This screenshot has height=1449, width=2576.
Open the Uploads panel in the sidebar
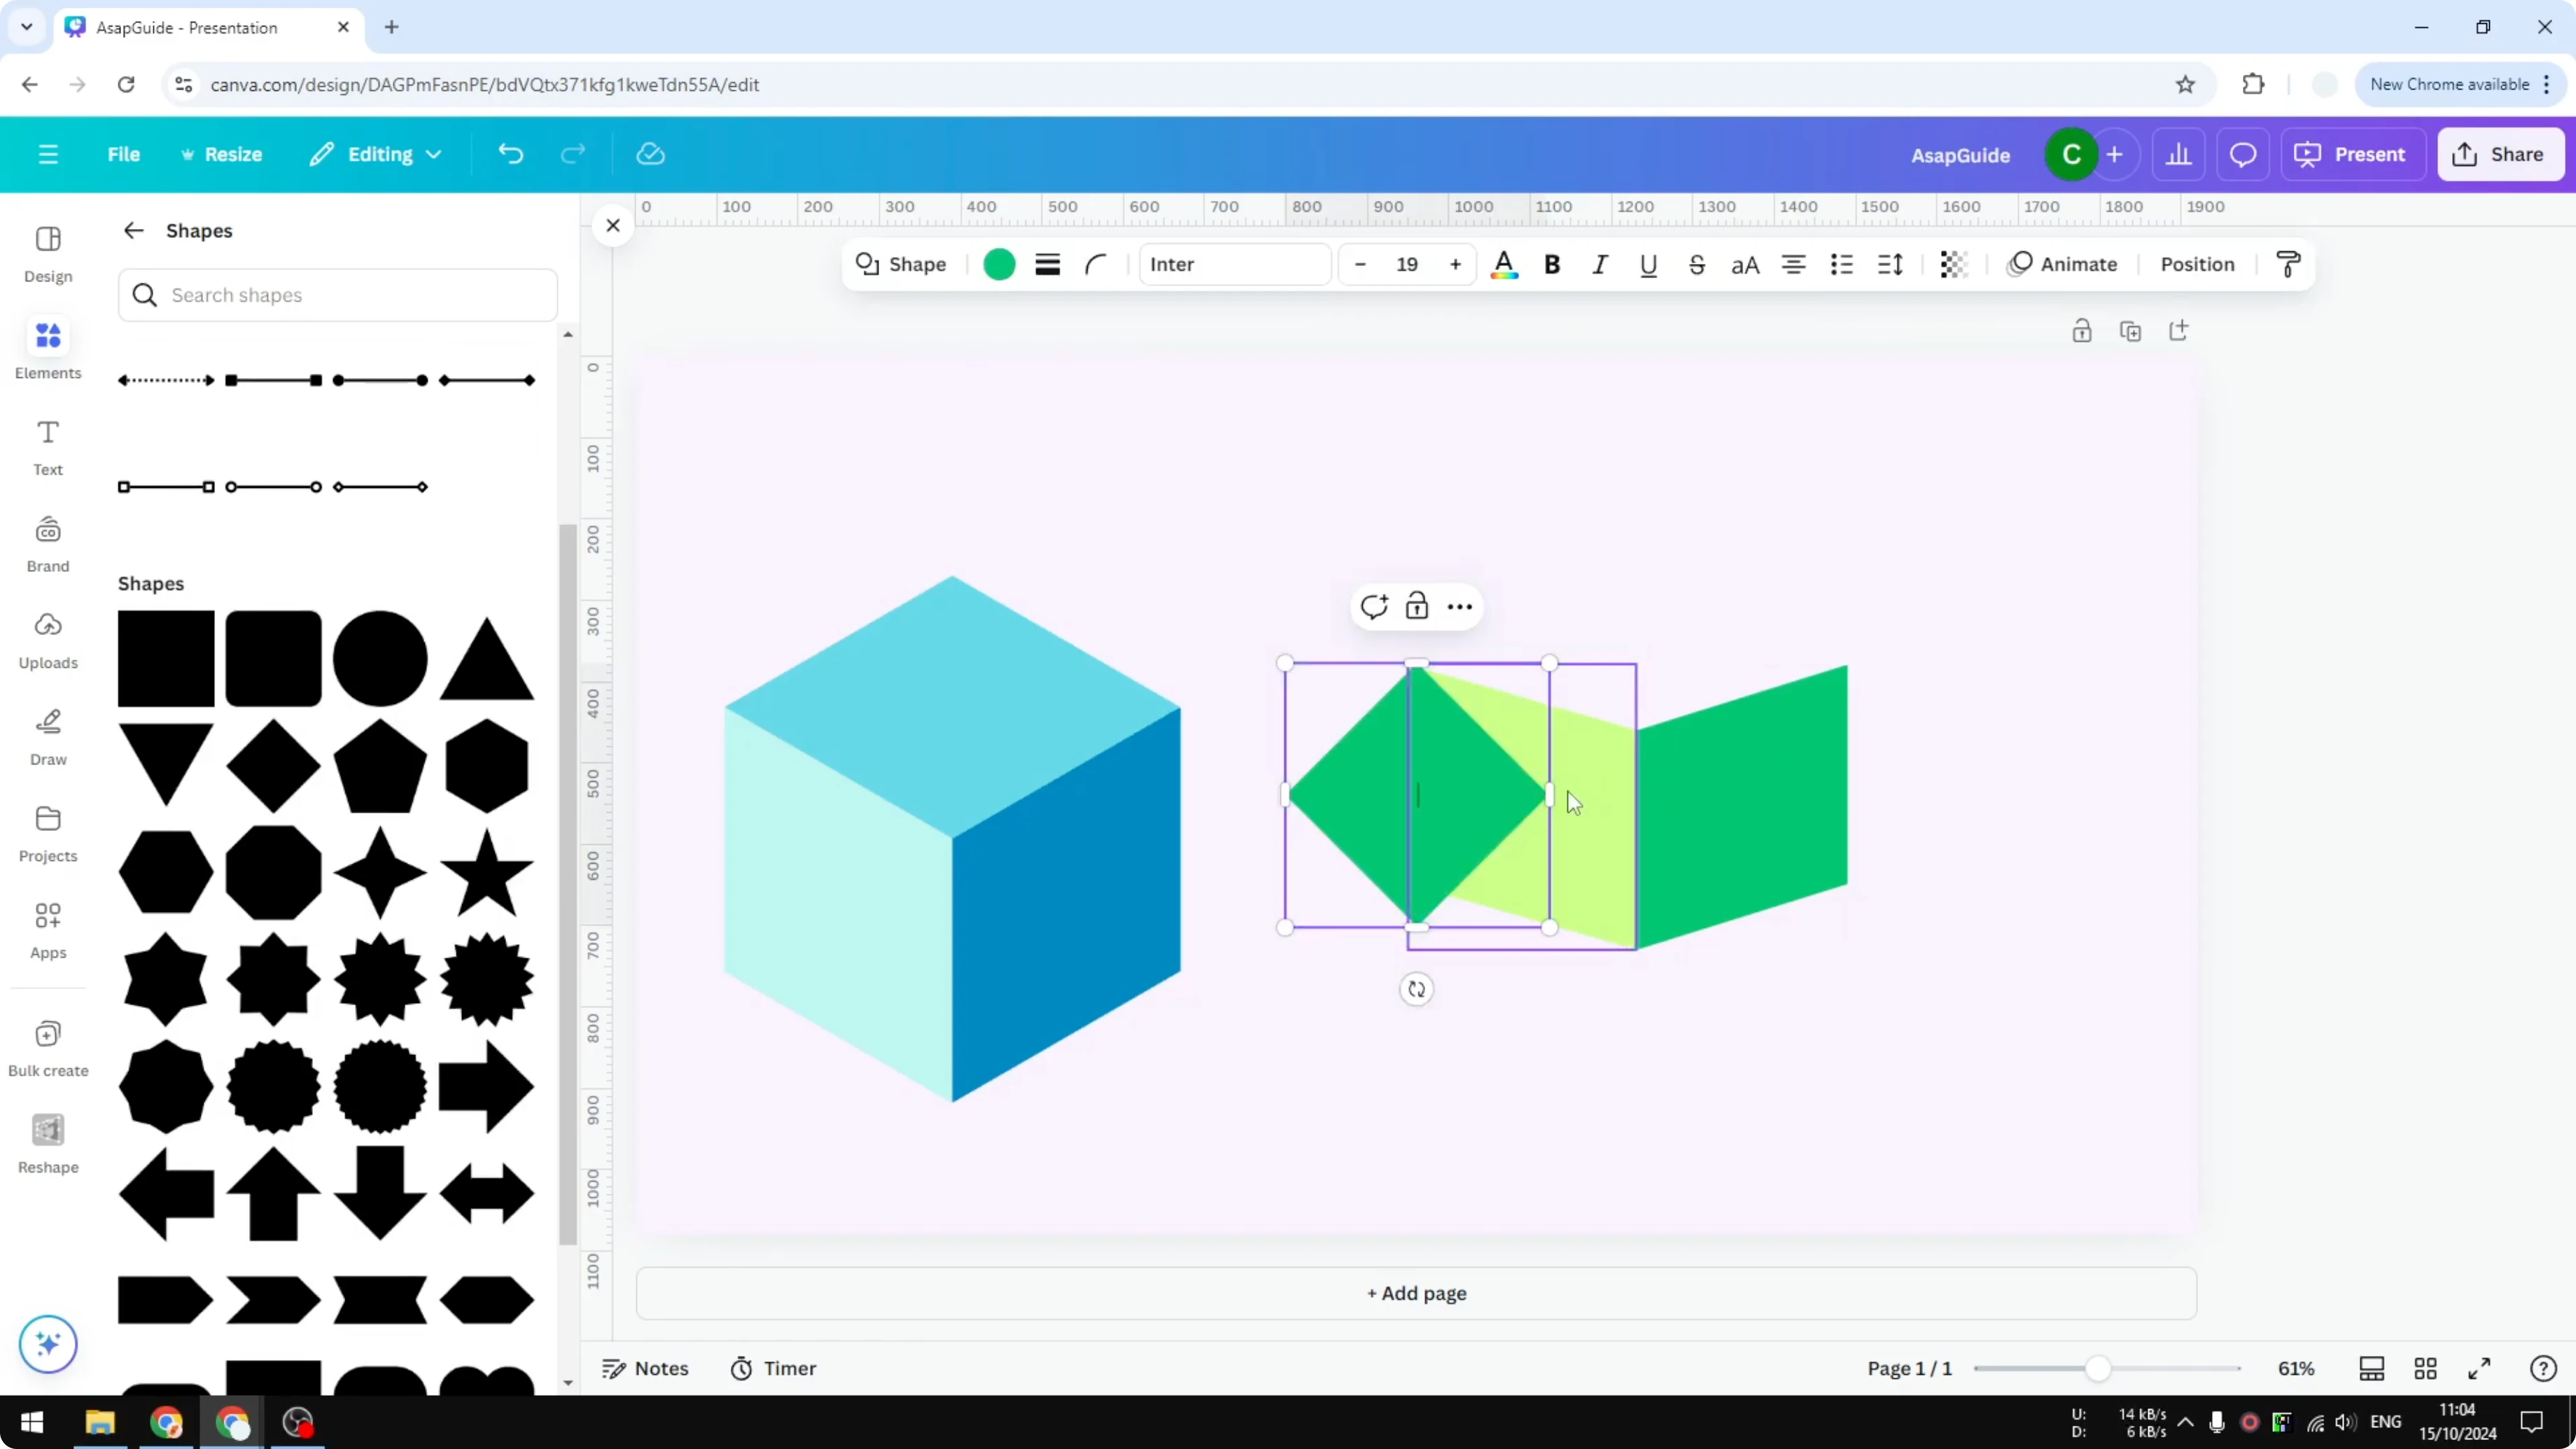(47, 640)
